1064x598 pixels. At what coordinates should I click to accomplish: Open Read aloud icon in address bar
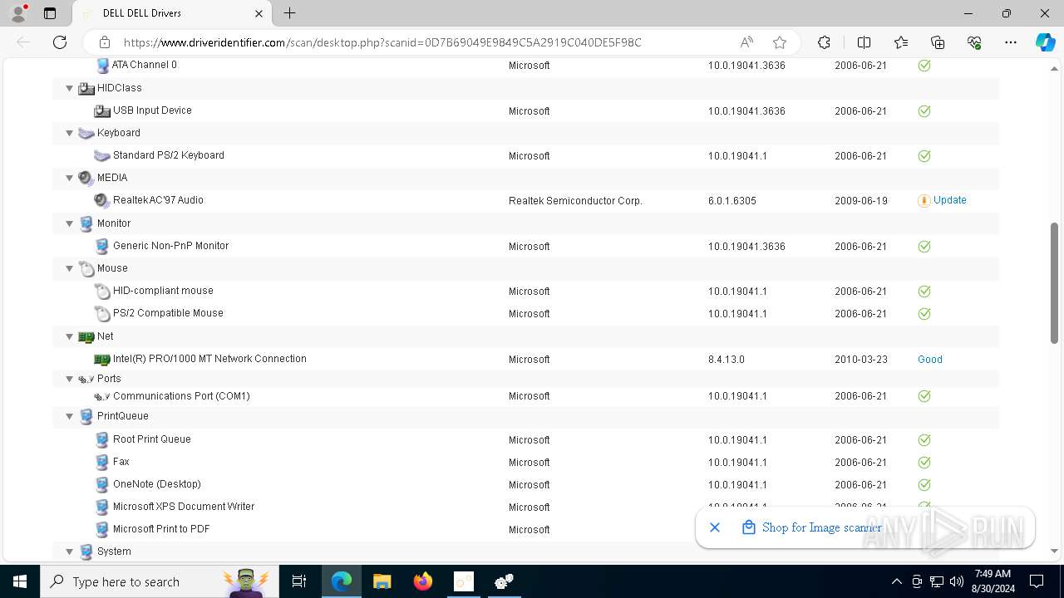[x=746, y=42]
